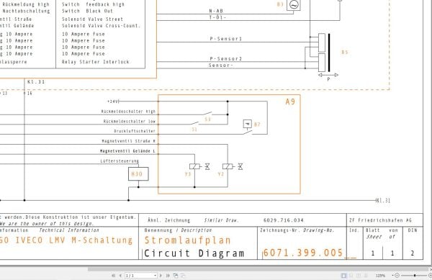Click the 'Druckluftschalter' label
432x280 pixels.
(x=135, y=131)
